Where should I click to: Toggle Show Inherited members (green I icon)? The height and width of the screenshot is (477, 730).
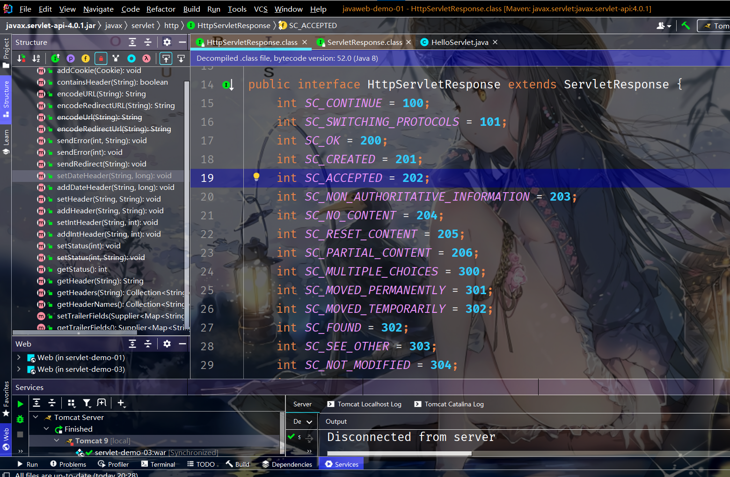pos(55,58)
